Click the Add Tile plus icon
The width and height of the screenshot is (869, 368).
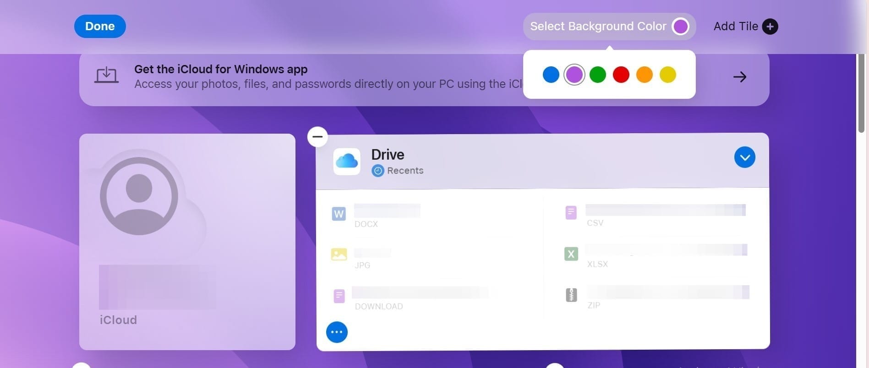(770, 27)
